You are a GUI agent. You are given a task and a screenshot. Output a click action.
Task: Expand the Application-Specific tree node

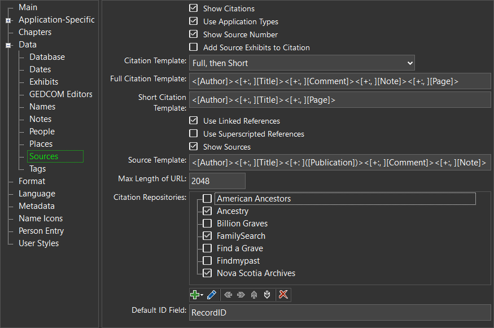point(8,21)
